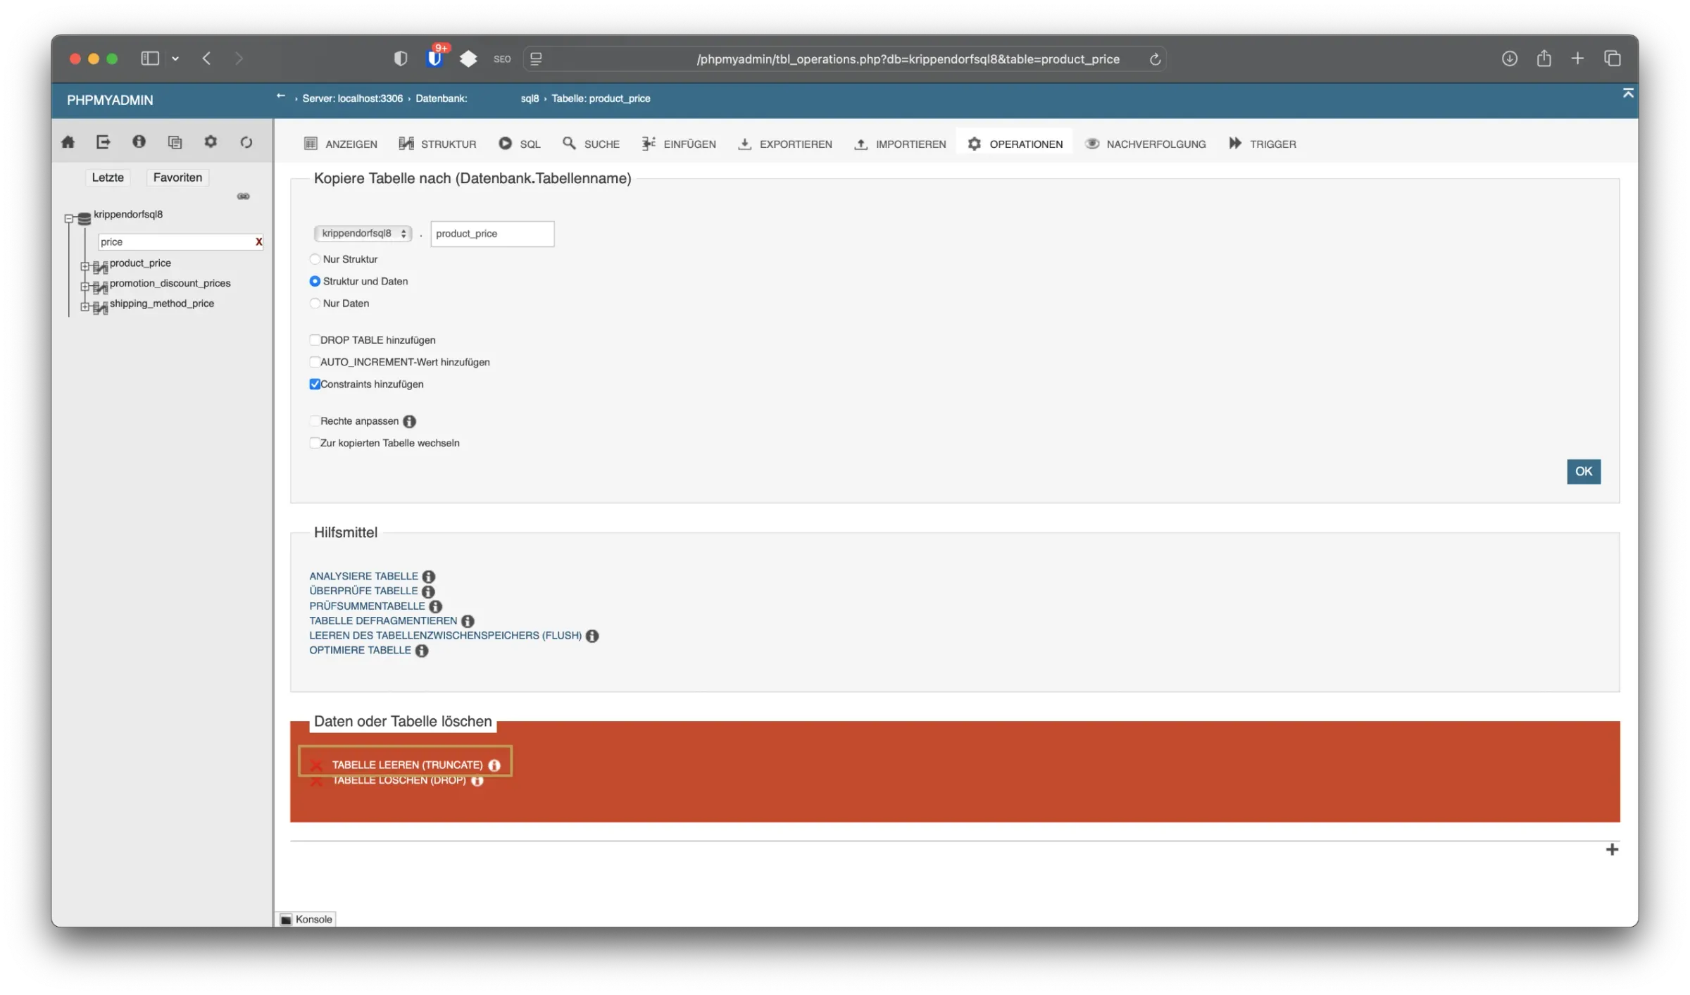Uncheck Constraints hinzufügen checkbox
Screen dimensions: 1690x995
pyautogui.click(x=315, y=384)
